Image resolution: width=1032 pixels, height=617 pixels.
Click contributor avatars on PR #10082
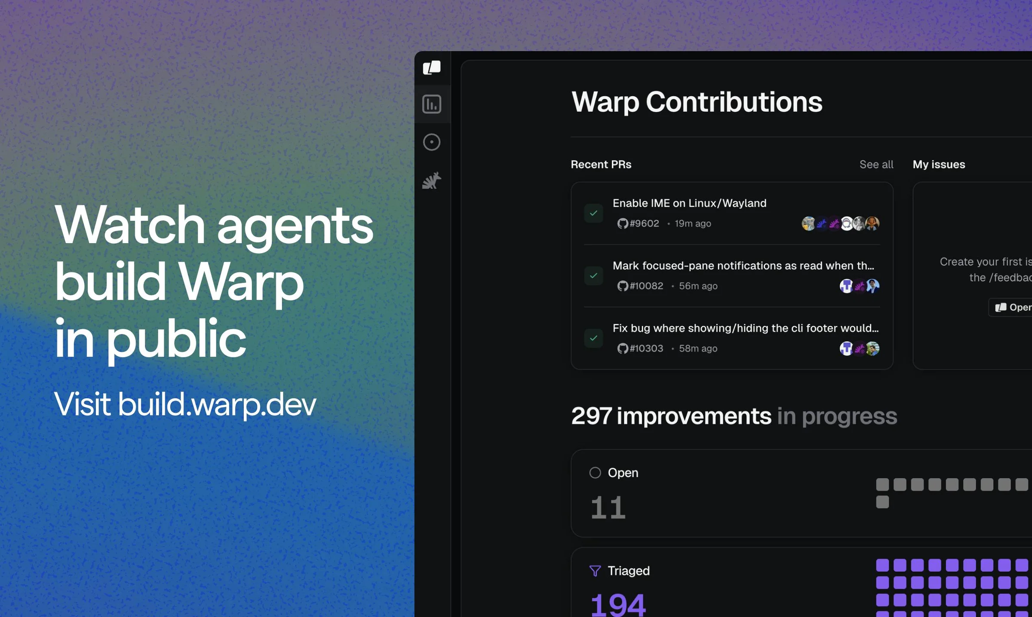click(860, 286)
